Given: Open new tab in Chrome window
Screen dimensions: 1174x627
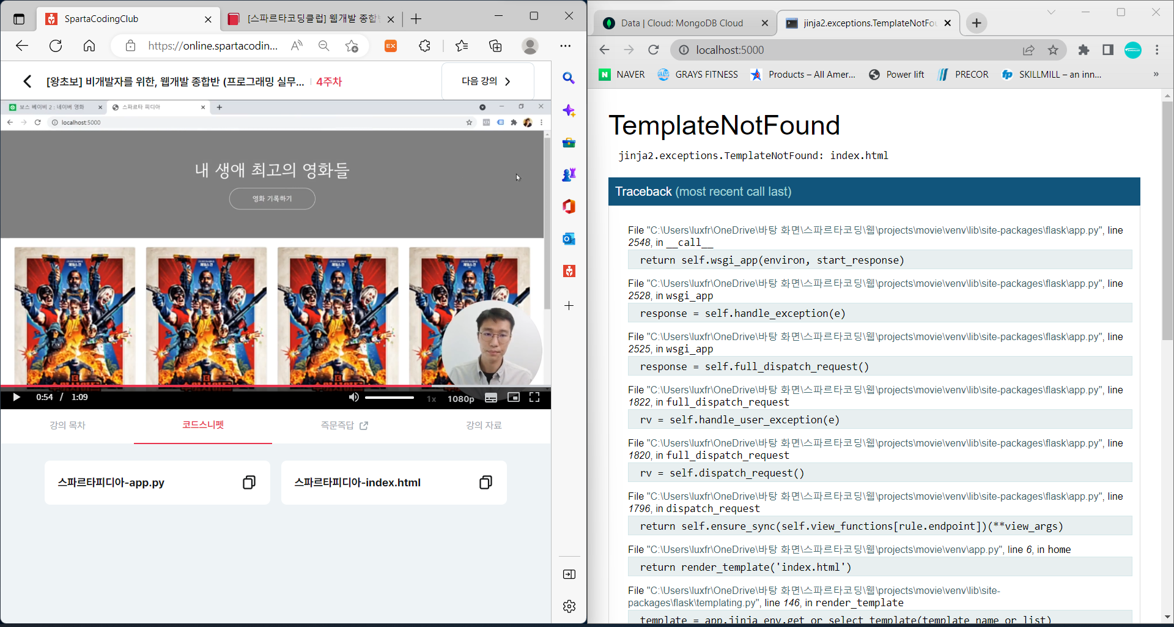Looking at the screenshot, I should [x=976, y=23].
